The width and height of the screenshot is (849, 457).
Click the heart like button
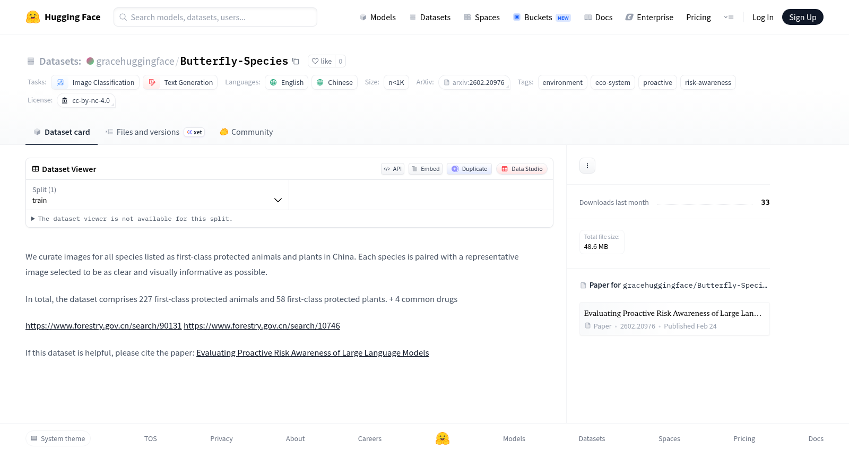point(322,61)
